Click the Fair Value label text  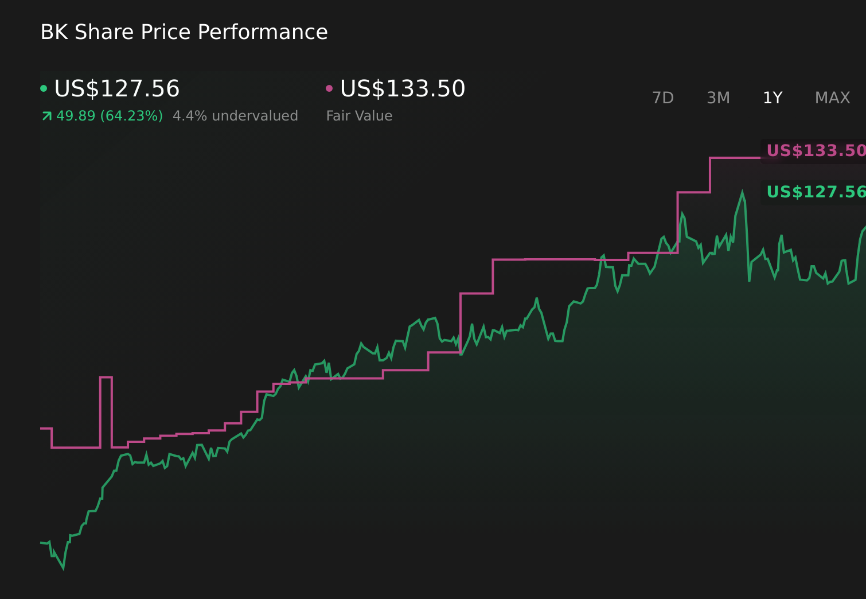coord(358,115)
